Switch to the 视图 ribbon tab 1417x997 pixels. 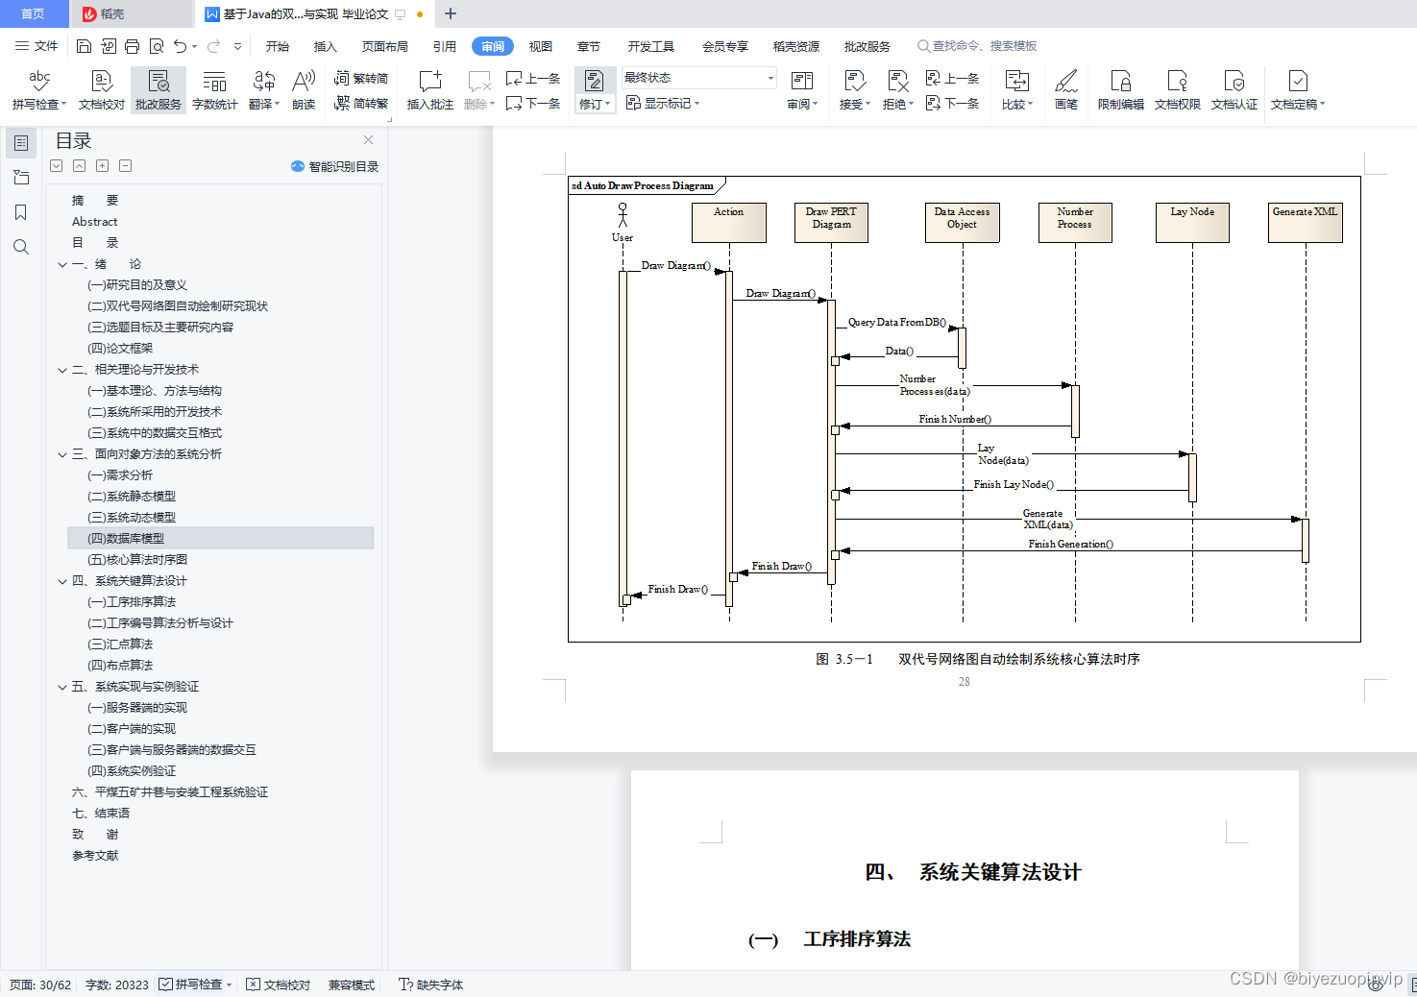click(541, 46)
